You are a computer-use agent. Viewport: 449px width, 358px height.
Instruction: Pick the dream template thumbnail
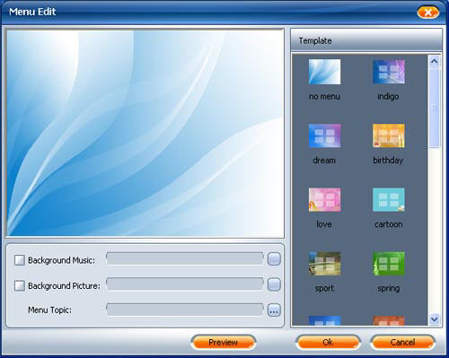click(x=324, y=135)
